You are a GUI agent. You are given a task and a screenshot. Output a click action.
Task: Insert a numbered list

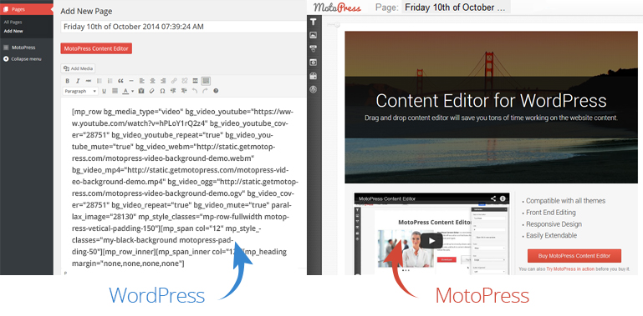pyautogui.click(x=110, y=81)
